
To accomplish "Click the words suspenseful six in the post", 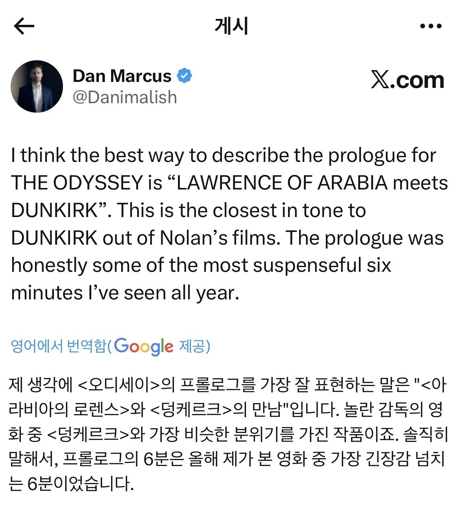I will (322, 265).
